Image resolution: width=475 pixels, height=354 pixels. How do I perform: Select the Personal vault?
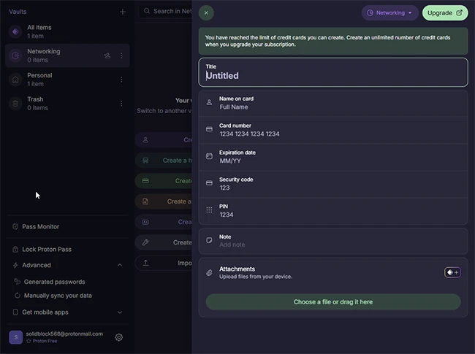coord(39,80)
